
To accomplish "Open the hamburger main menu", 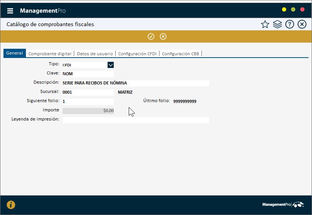I will [10, 11].
